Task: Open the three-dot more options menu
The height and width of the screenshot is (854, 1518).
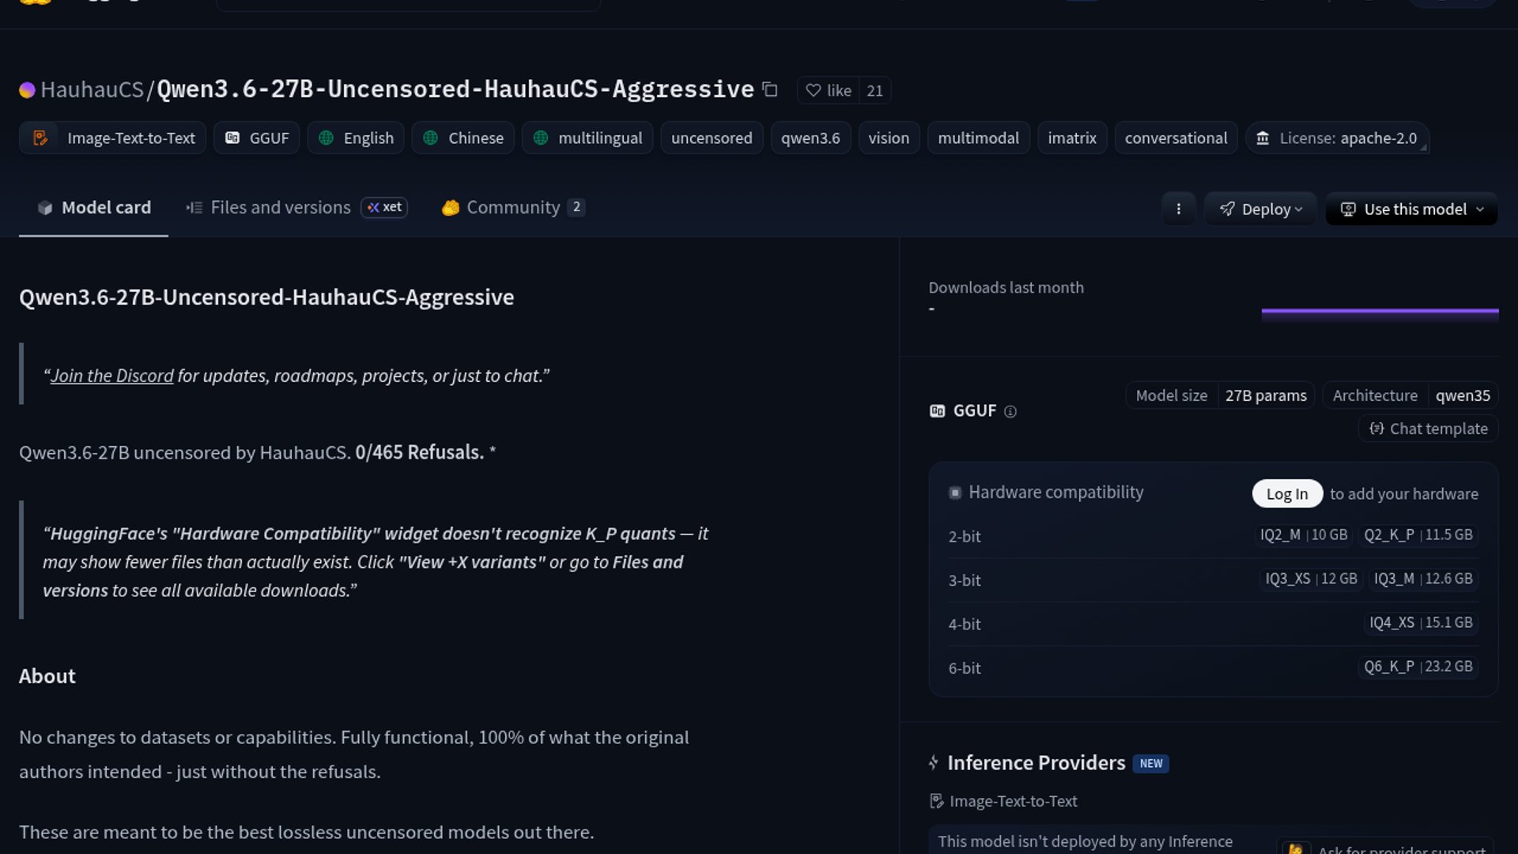Action: coord(1178,209)
